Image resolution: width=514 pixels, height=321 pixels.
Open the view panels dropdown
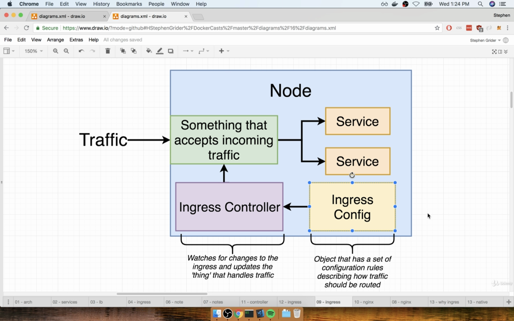click(9, 51)
